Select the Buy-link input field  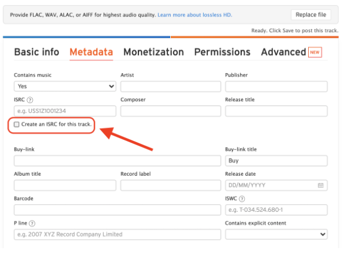(x=117, y=161)
